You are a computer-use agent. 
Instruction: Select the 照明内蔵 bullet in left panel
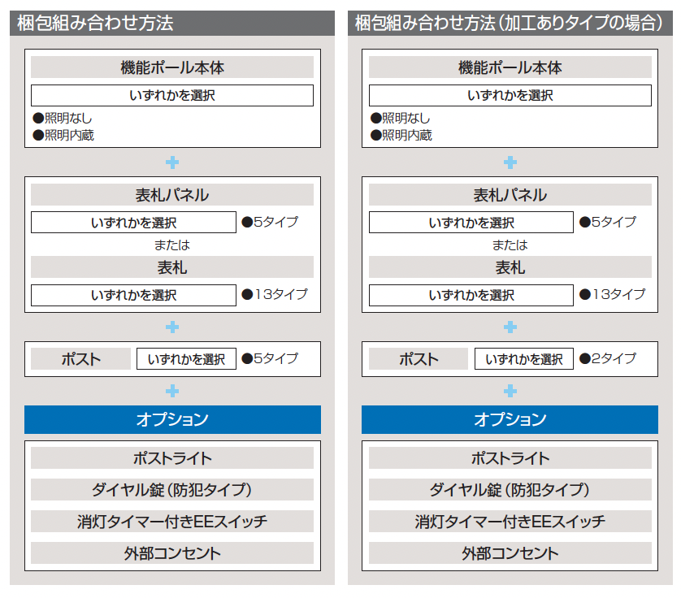(63, 135)
